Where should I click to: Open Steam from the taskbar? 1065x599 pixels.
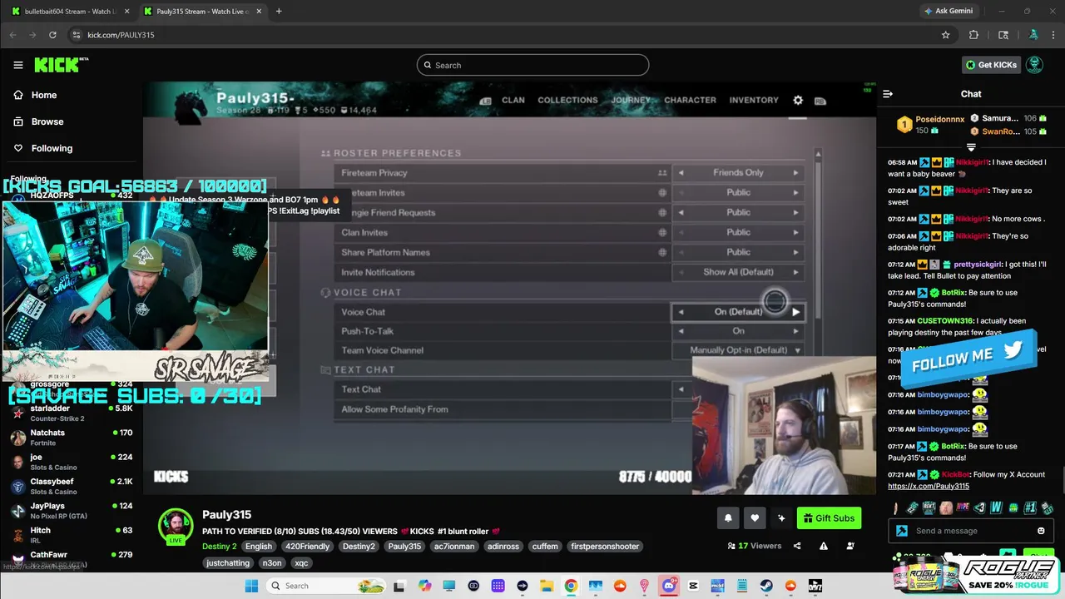pyautogui.click(x=766, y=586)
